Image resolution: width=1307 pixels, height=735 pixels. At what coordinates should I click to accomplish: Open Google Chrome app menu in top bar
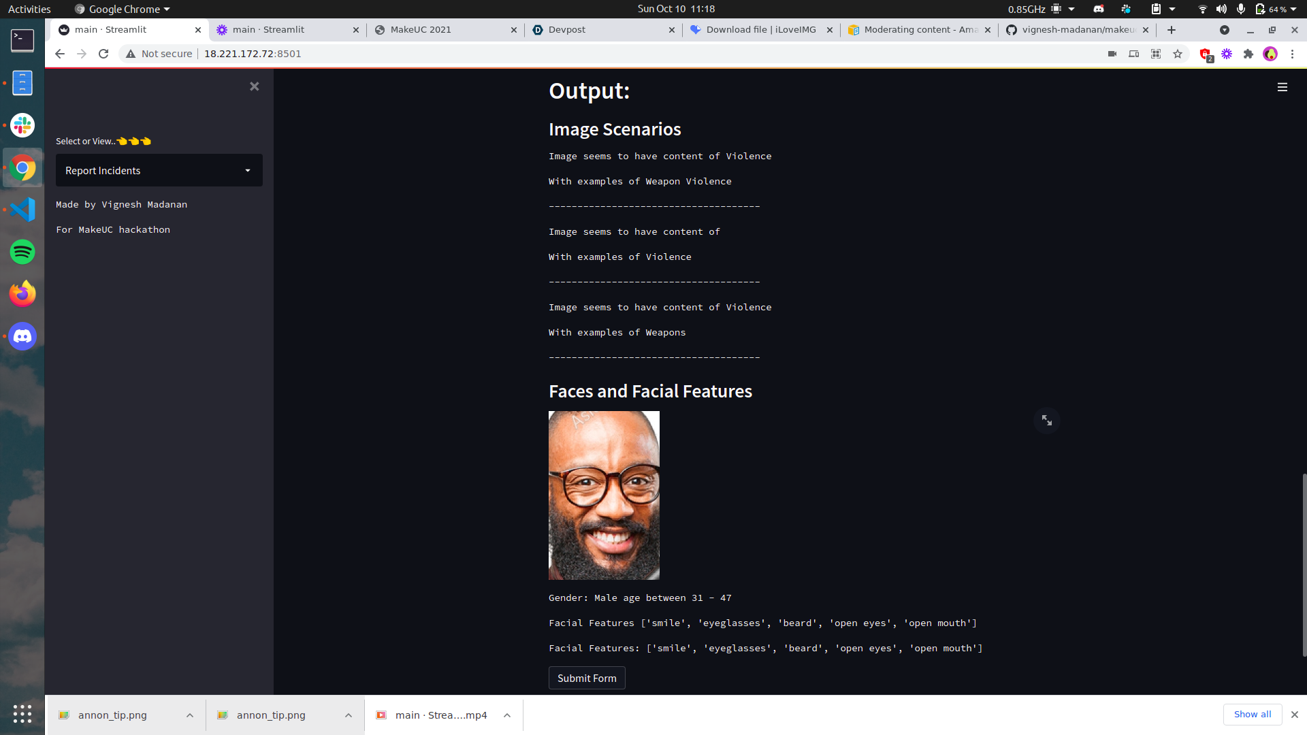point(123,9)
